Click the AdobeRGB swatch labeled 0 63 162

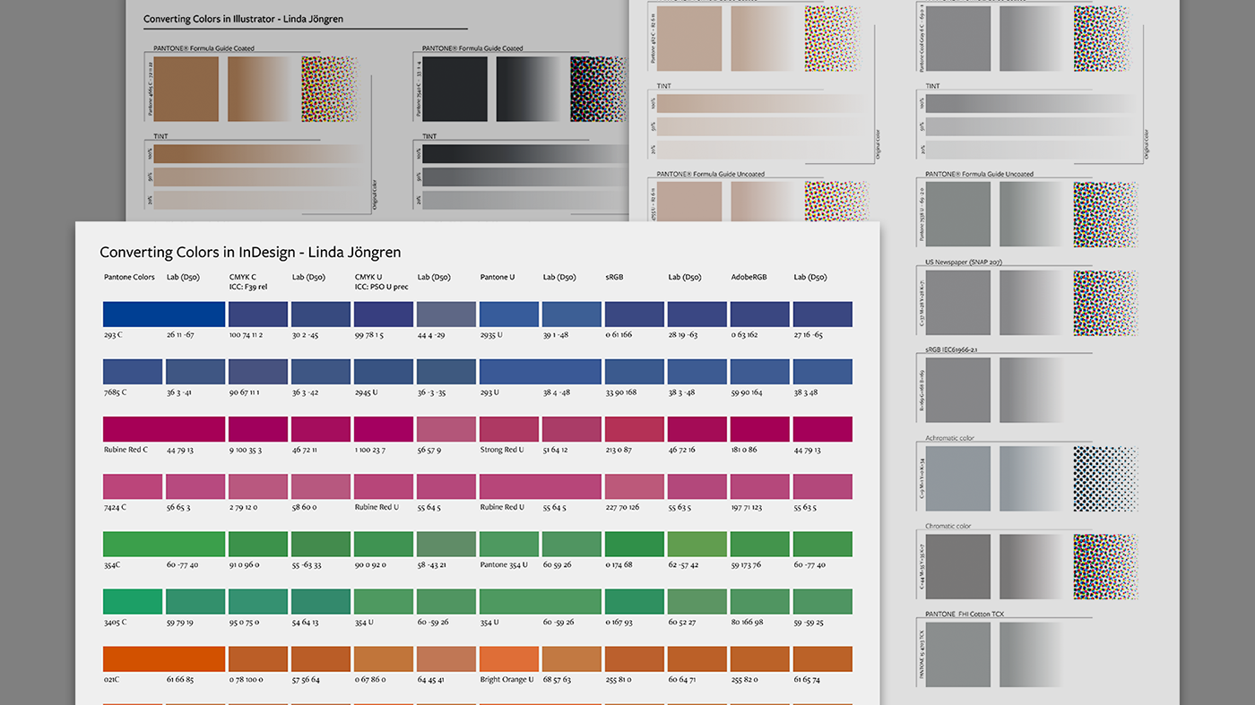(x=760, y=314)
